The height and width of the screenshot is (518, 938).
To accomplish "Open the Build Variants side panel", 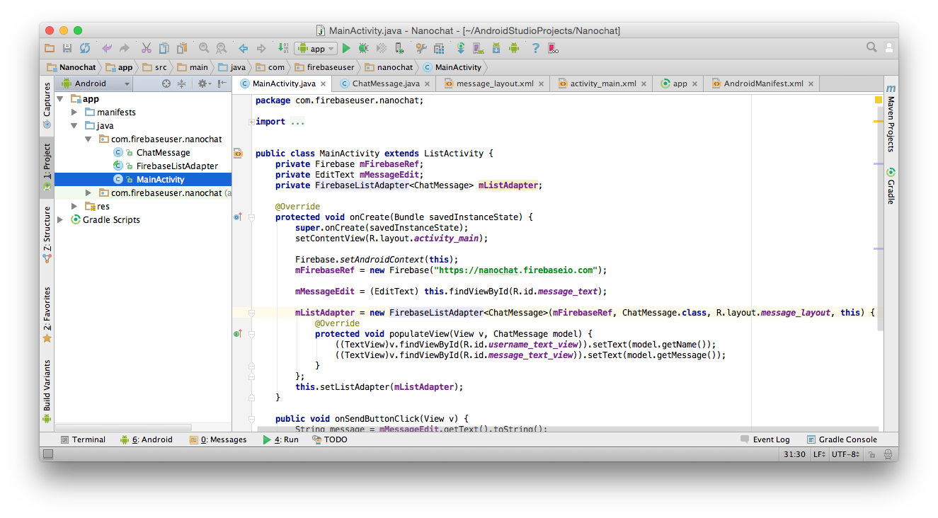I will click(x=47, y=391).
